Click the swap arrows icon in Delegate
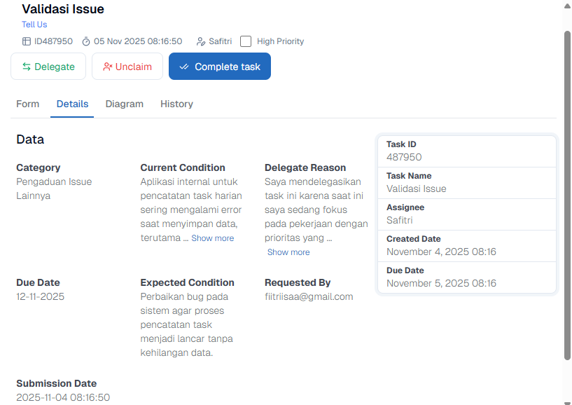The image size is (572, 405). tap(27, 67)
